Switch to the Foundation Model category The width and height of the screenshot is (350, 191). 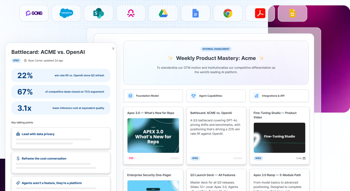(x=153, y=96)
